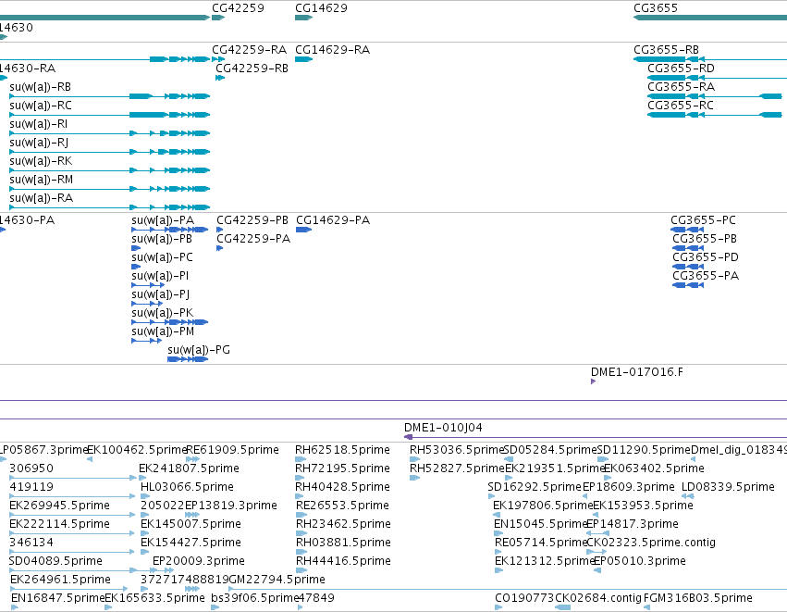Viewport: 787px width, 612px height.
Task: Select the su(w[a])-RM transcript
Action: coord(42,180)
